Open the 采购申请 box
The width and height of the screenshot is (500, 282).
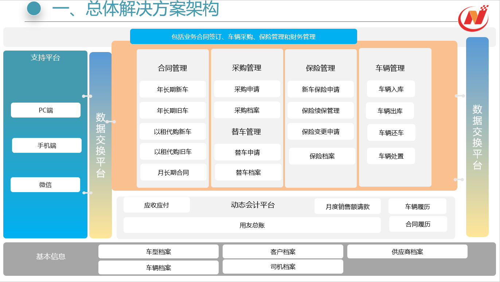click(x=247, y=89)
